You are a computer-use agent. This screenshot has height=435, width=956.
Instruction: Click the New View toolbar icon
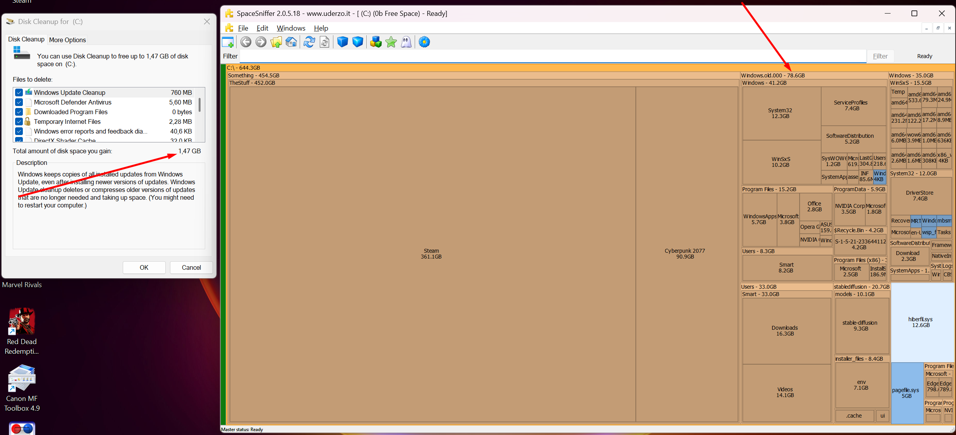(x=228, y=42)
